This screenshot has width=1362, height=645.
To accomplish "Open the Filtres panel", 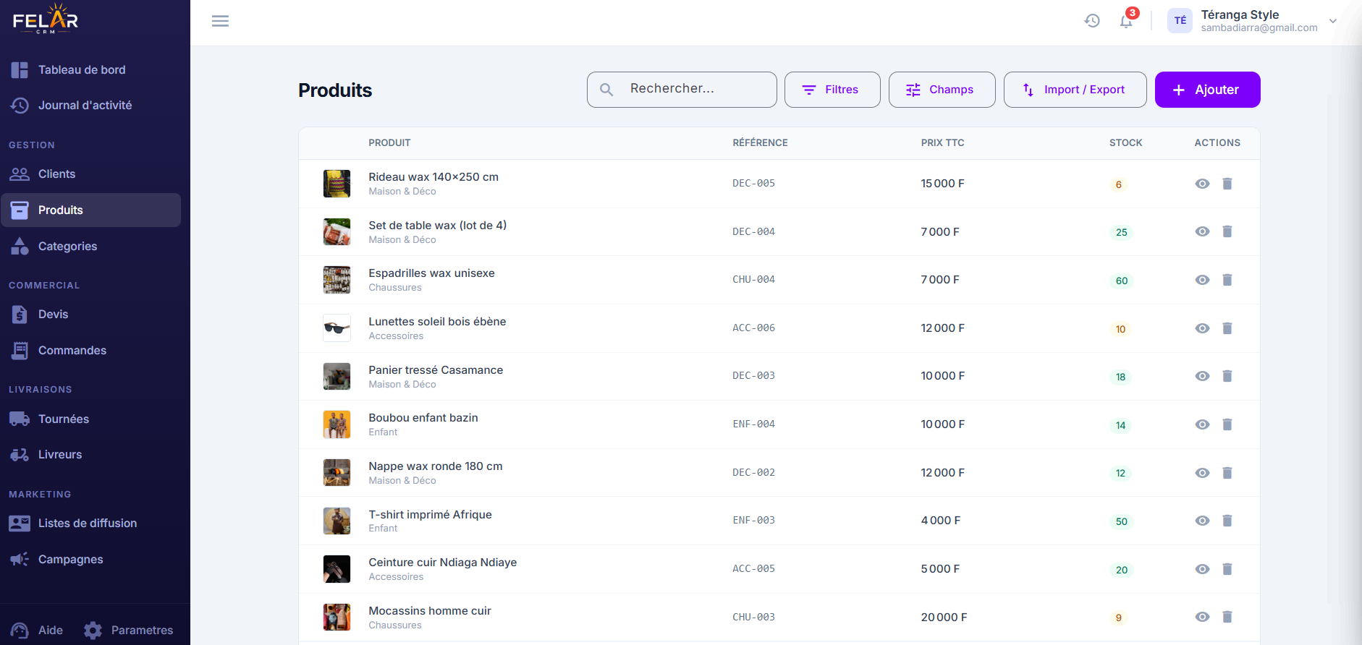I will point(832,90).
